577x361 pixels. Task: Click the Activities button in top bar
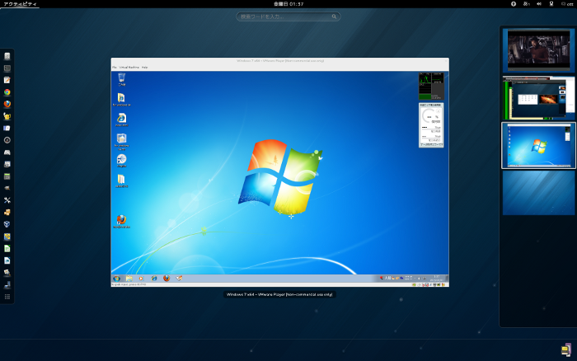pos(18,4)
